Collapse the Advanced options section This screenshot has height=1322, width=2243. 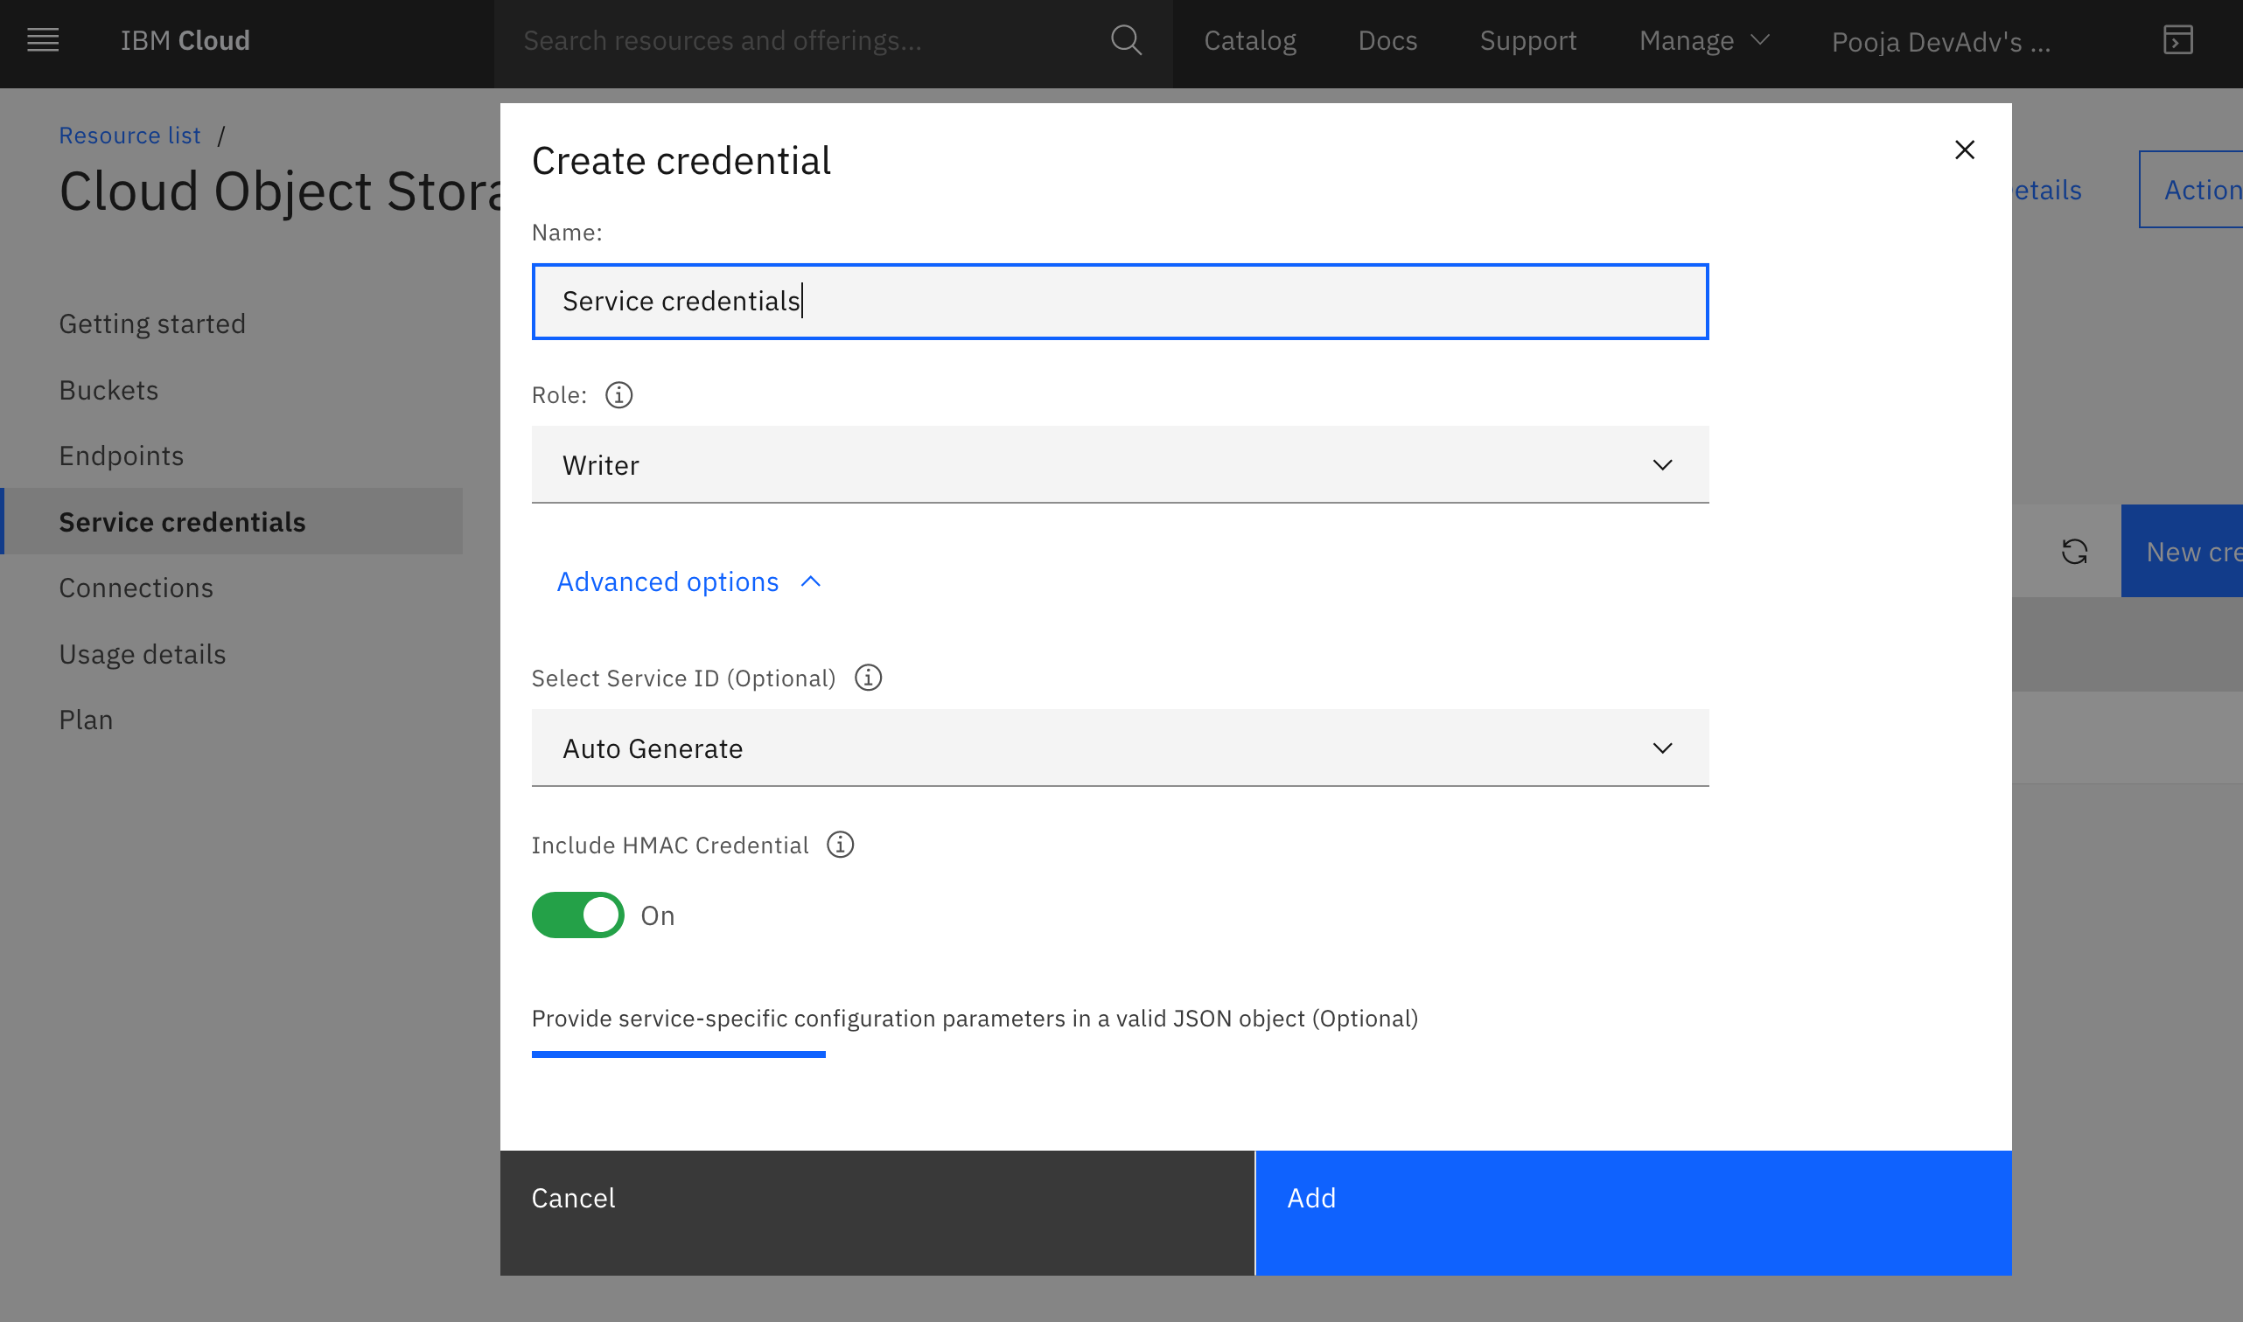(x=688, y=581)
